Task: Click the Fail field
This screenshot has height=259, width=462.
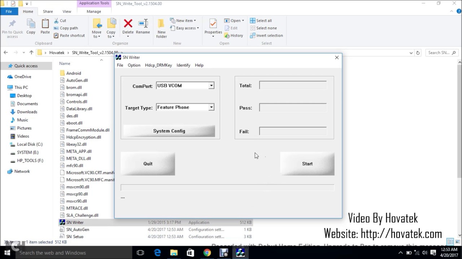Action: click(293, 131)
